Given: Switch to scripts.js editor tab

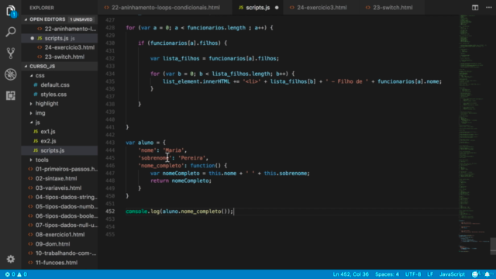Looking at the screenshot, I should (x=258, y=8).
